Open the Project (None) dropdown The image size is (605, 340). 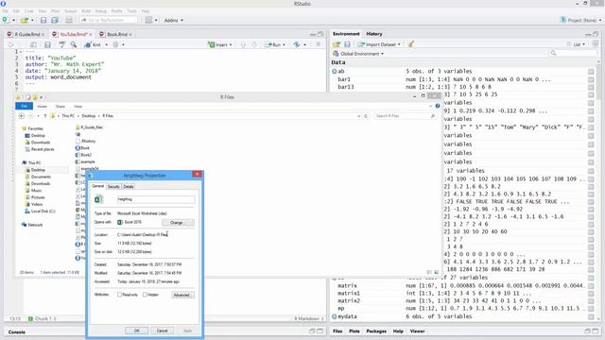[580, 20]
